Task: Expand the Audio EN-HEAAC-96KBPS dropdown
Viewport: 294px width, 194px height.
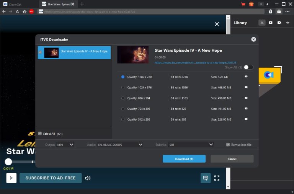Action: tap(120, 145)
